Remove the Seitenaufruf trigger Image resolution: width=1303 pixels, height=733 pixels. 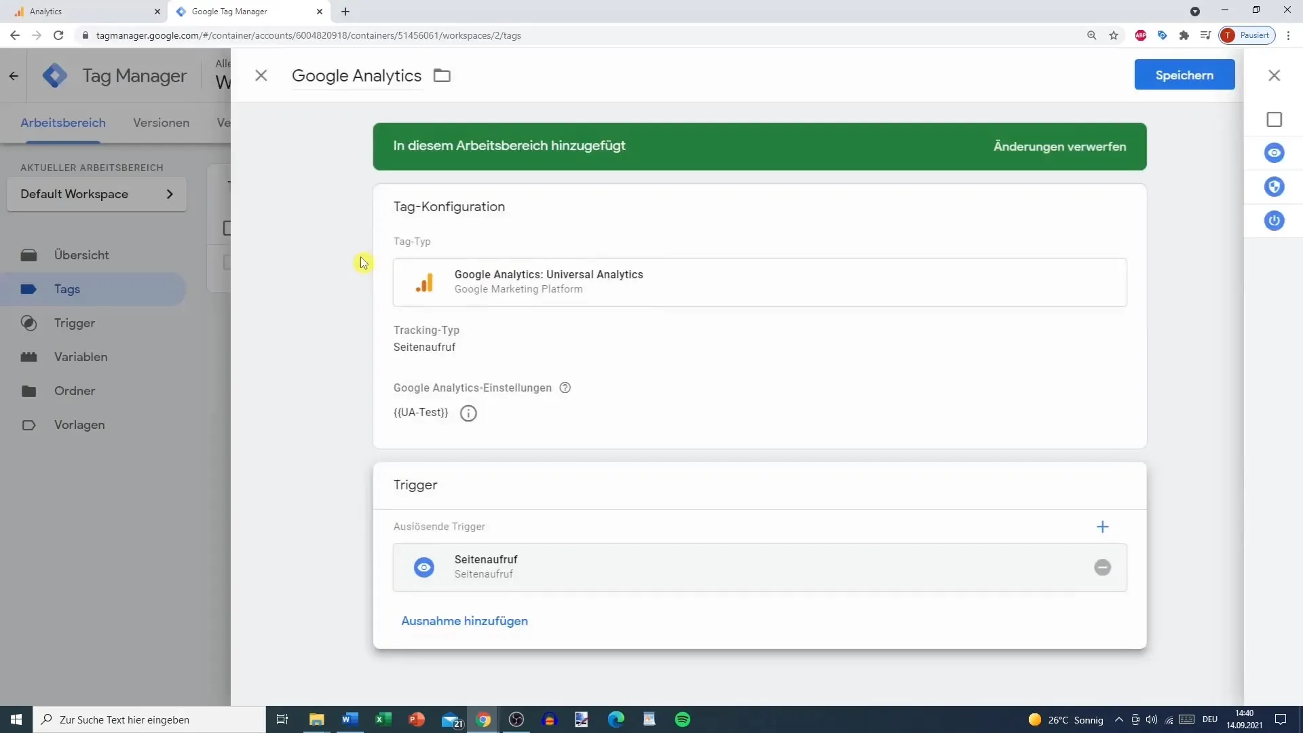coord(1102,567)
